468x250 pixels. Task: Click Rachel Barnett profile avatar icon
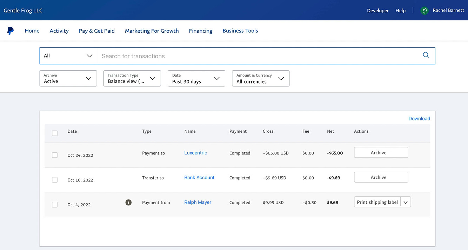pyautogui.click(x=424, y=11)
